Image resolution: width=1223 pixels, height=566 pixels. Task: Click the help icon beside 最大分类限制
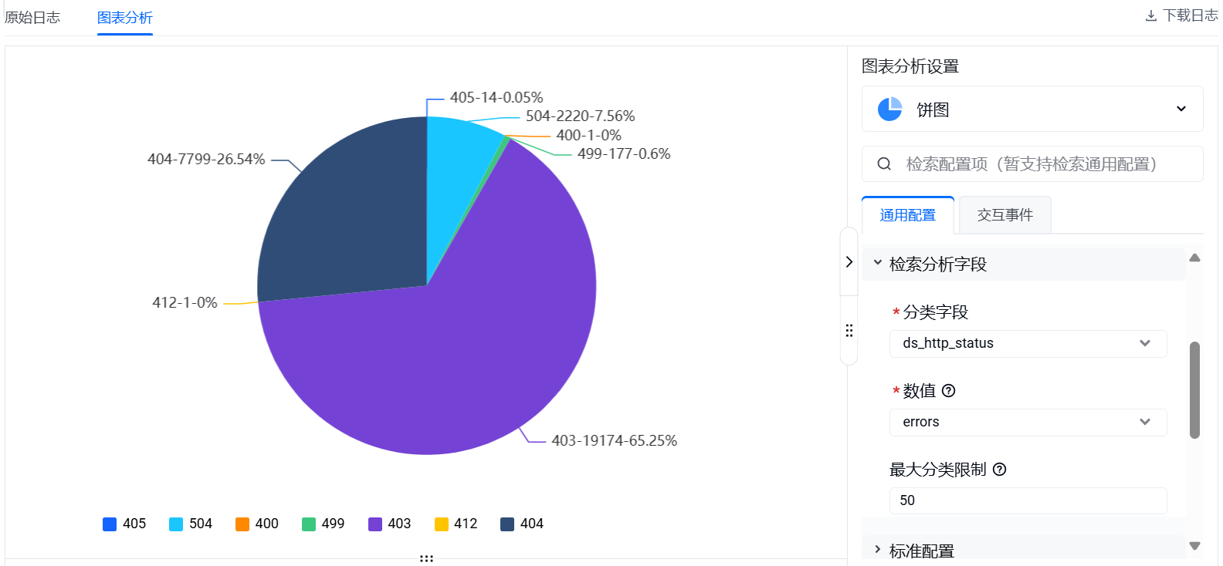click(x=999, y=470)
